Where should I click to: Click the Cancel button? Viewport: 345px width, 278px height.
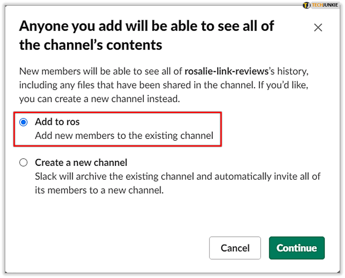point(235,248)
